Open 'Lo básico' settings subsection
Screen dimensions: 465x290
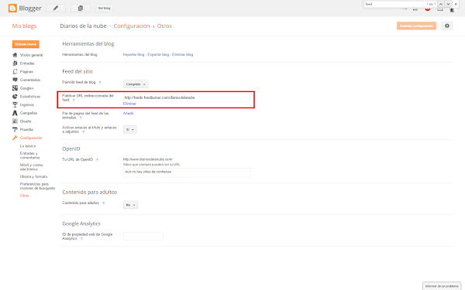[x=28, y=146]
